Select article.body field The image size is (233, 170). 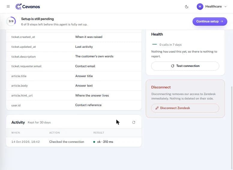[x=19, y=85]
